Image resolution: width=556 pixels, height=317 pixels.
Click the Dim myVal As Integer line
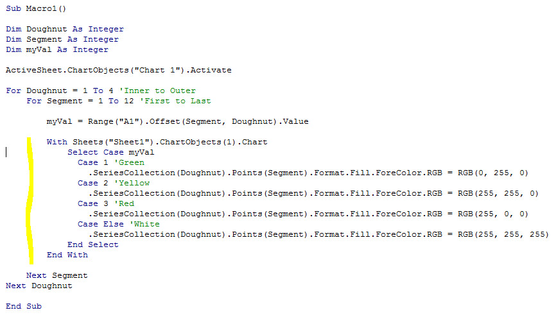click(57, 49)
